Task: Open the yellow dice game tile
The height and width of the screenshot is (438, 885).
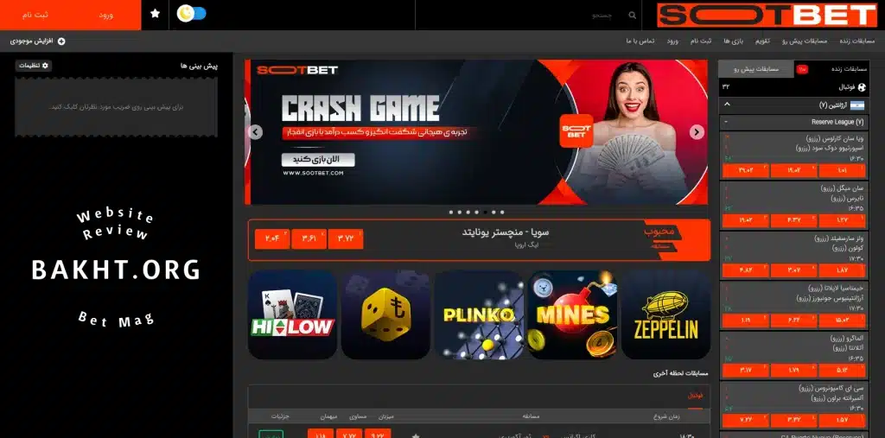Action: click(385, 314)
